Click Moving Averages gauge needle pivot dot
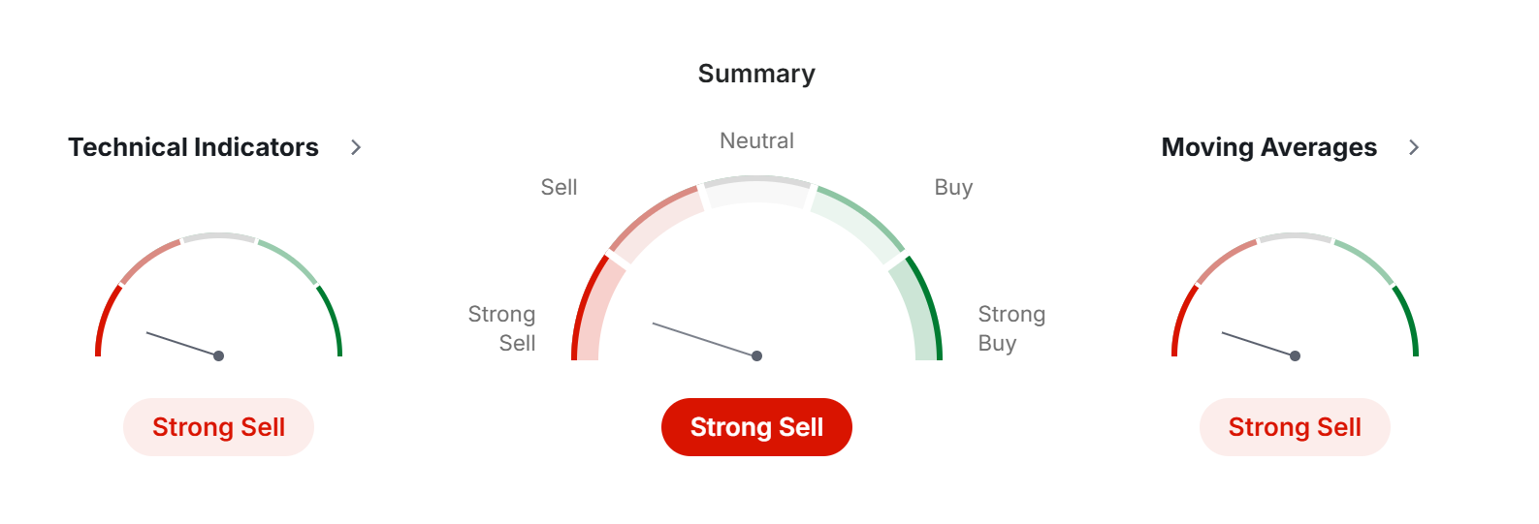Image resolution: width=1539 pixels, height=524 pixels. (1296, 356)
